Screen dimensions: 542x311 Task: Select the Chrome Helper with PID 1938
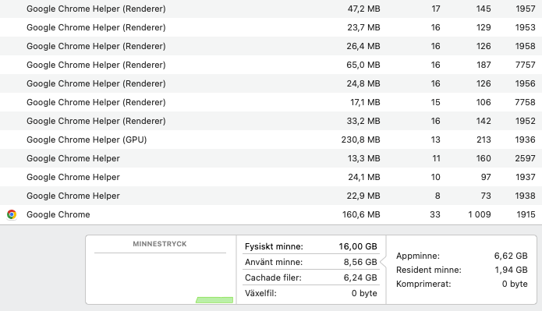271,196
